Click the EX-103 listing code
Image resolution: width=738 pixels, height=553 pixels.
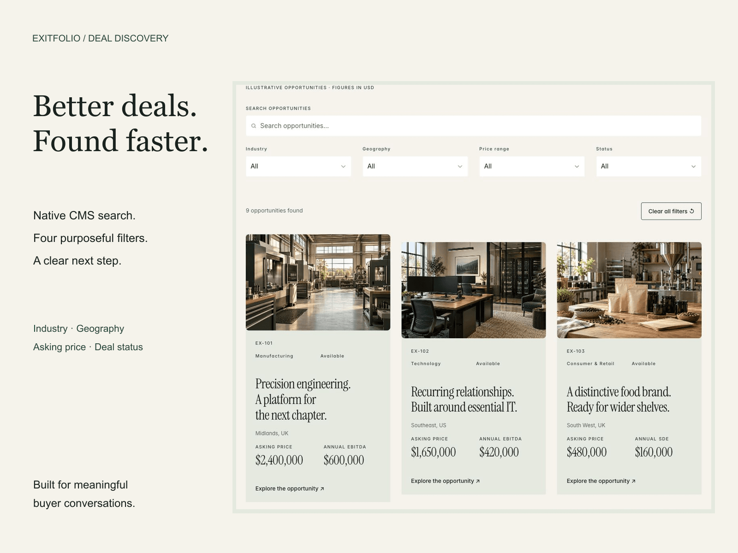pos(576,351)
